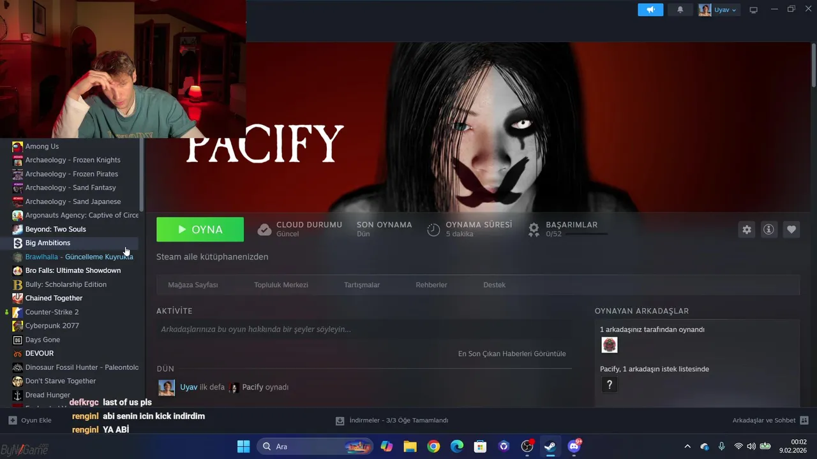Screen dimensions: 817x459
Task: Open the Başarımlar achievements section
Action: 568,229
